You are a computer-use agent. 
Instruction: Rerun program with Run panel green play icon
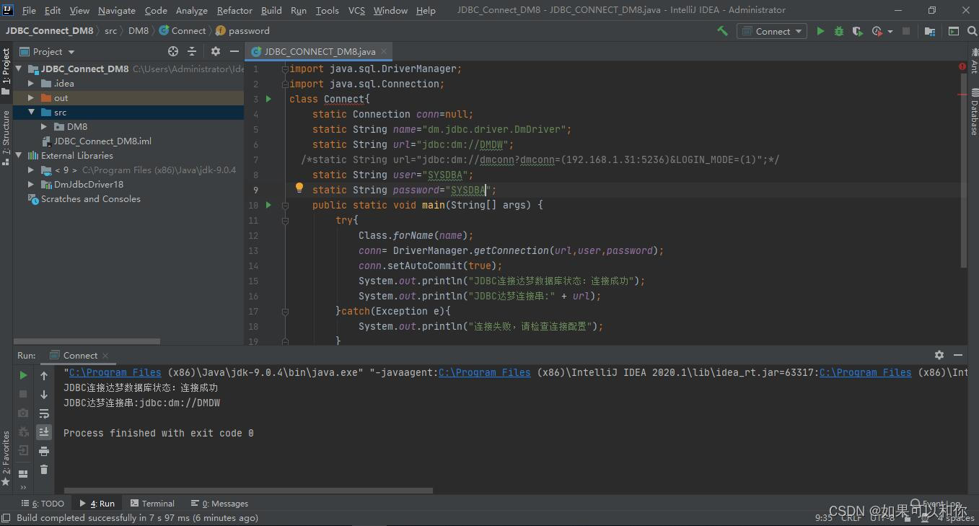23,375
